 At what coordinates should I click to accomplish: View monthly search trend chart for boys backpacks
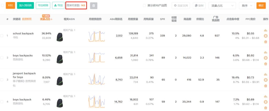[97, 57]
